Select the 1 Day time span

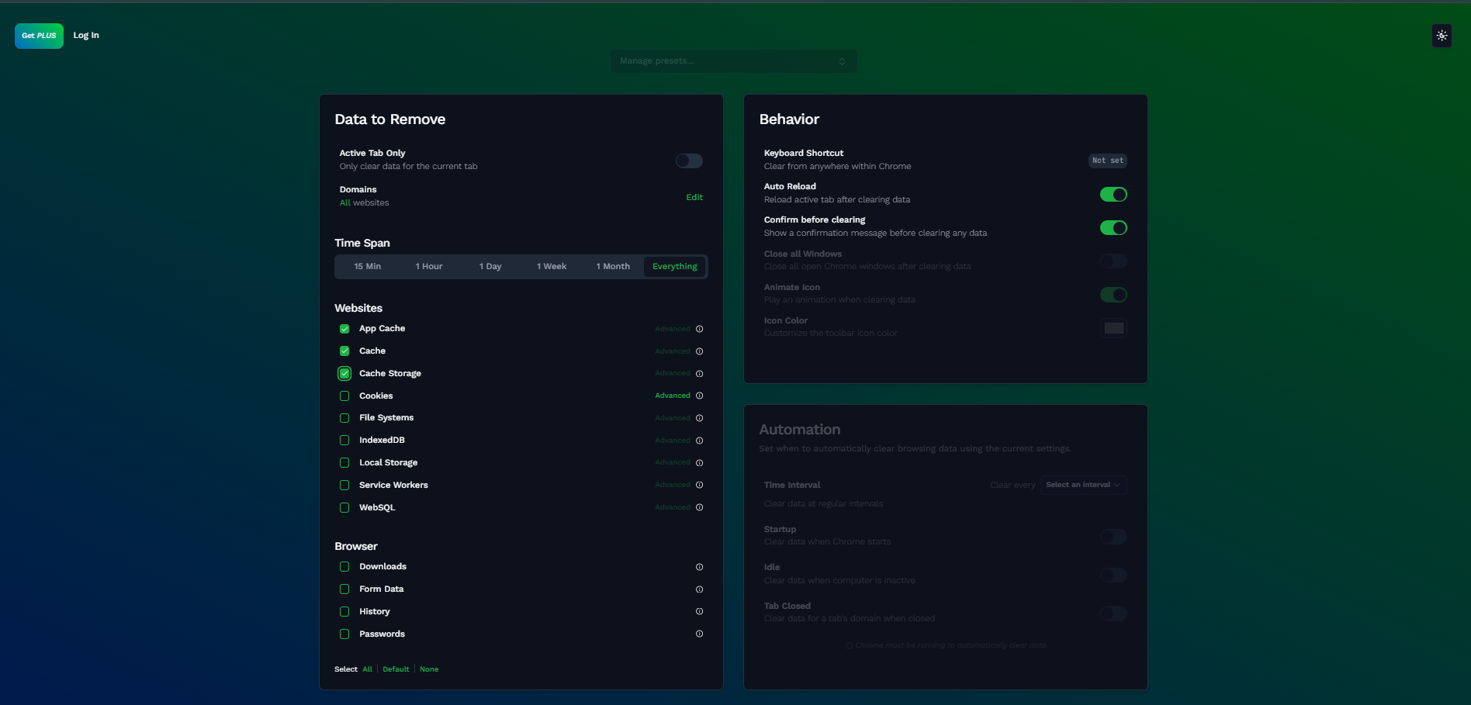tap(490, 266)
